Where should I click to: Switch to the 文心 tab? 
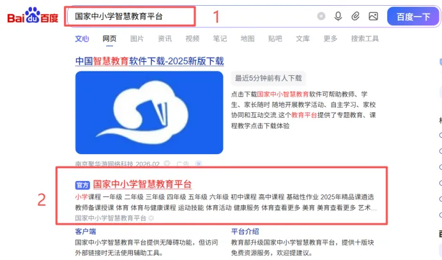tap(82, 38)
